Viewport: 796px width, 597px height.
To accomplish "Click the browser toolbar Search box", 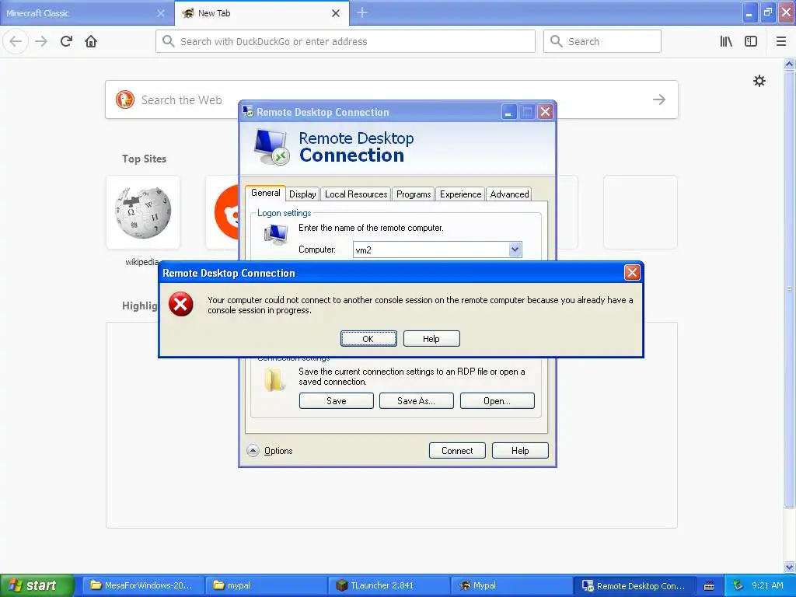I will click(602, 41).
